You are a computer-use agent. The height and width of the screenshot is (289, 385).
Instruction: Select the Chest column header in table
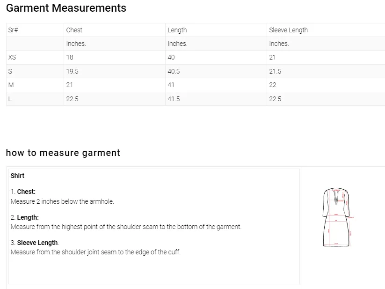tap(74, 30)
